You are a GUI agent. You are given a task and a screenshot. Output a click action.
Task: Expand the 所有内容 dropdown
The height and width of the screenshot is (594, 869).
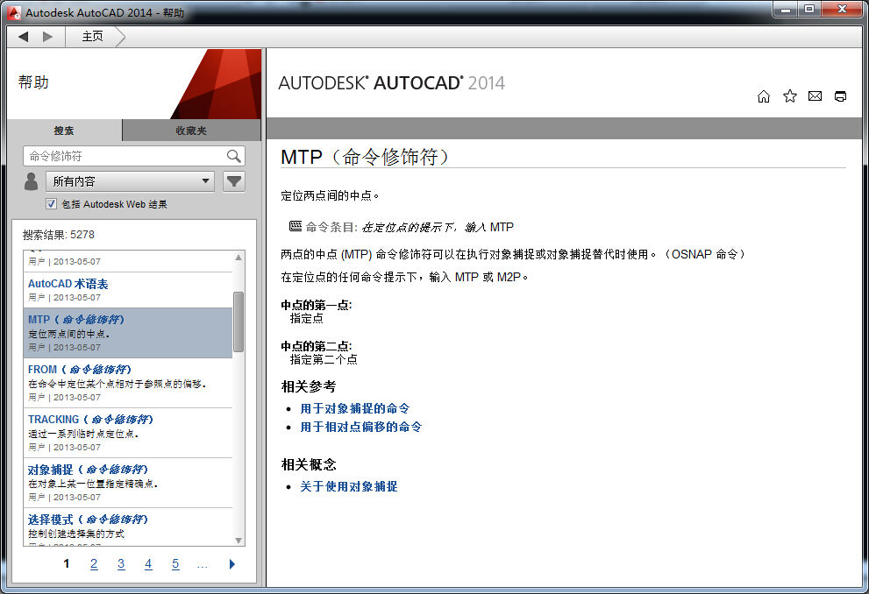[x=131, y=181]
